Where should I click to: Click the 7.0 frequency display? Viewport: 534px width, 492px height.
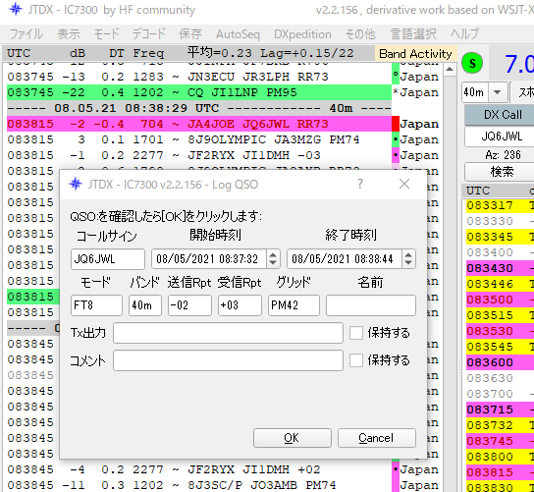518,64
